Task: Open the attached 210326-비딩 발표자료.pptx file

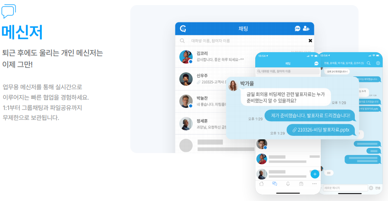Action: pos(321,130)
